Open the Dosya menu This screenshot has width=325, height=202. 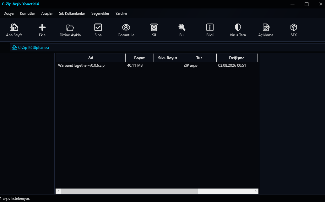click(8, 13)
